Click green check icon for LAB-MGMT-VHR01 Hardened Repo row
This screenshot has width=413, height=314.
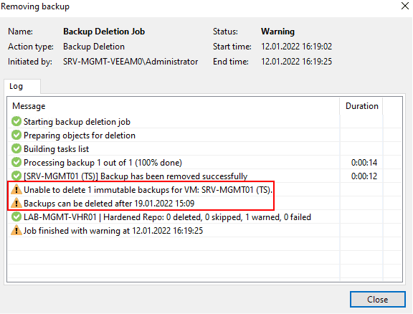[16, 217]
